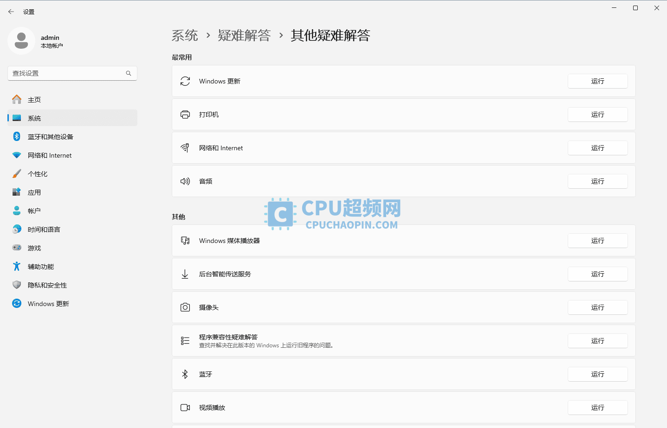Click 运行 for 视频播放
The height and width of the screenshot is (428, 667).
(x=597, y=407)
